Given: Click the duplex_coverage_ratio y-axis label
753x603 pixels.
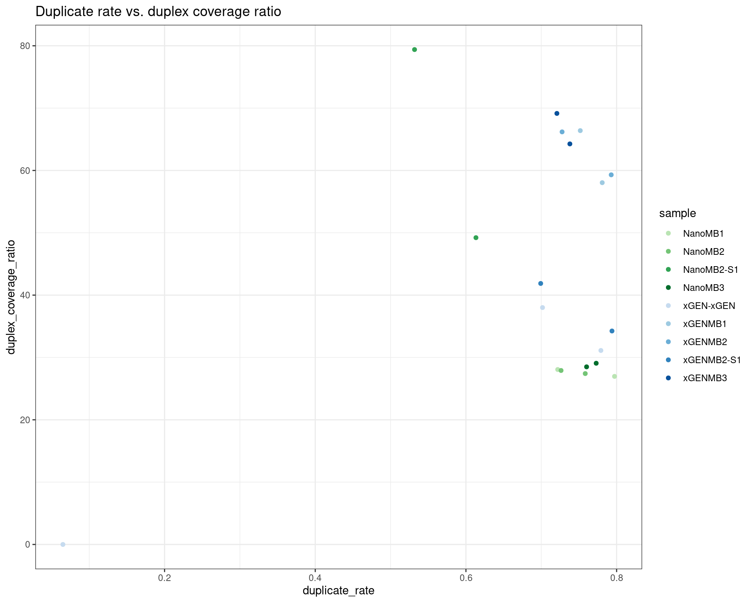Looking at the screenshot, I should click(x=11, y=297).
